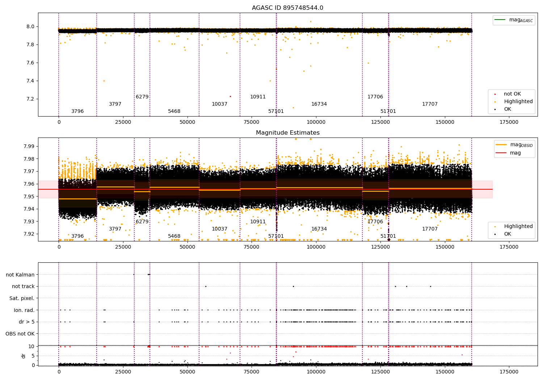The height and width of the screenshot is (380, 543).
Task: Click the 'Magnitude Estimates' plot title
Action: pyautogui.click(x=287, y=133)
